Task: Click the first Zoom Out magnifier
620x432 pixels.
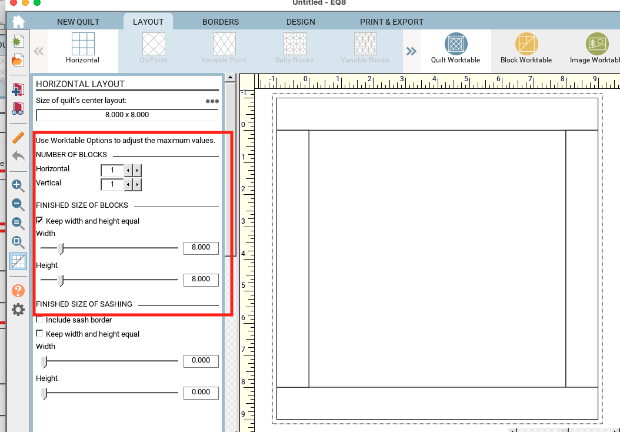Action: pyautogui.click(x=18, y=205)
